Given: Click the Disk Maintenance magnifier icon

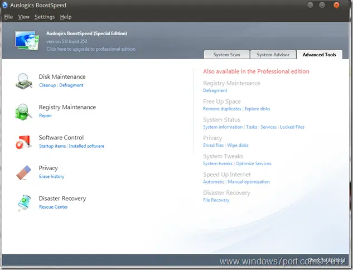Looking at the screenshot, I should 24,81.
